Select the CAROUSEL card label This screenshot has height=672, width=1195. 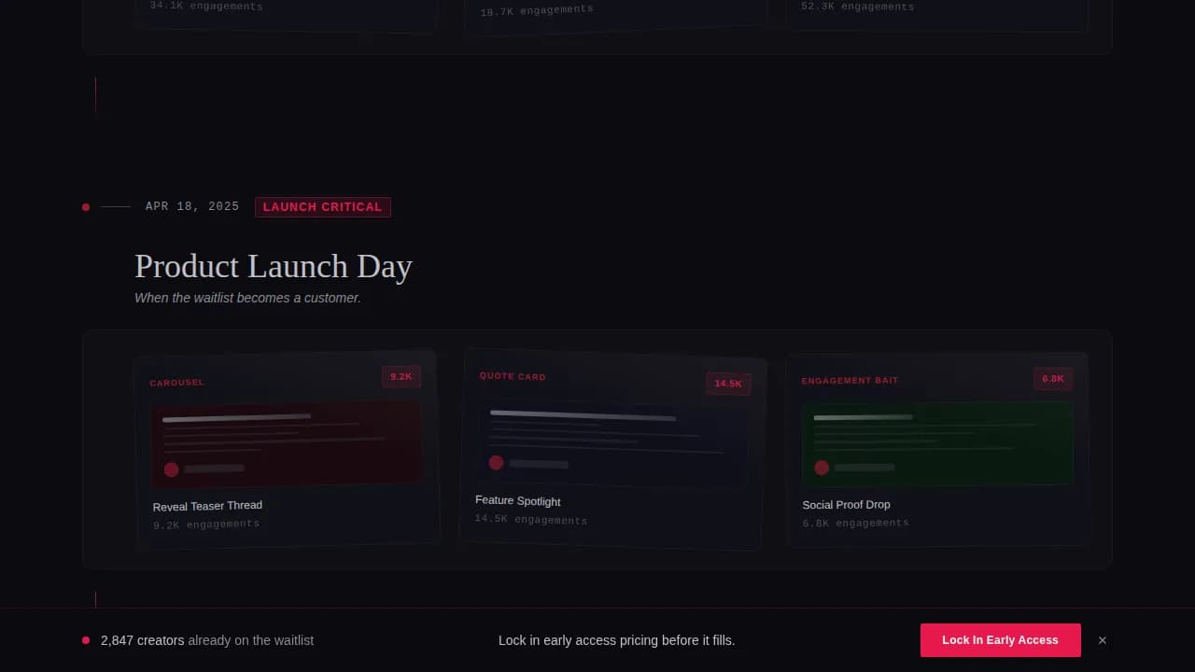[176, 383]
